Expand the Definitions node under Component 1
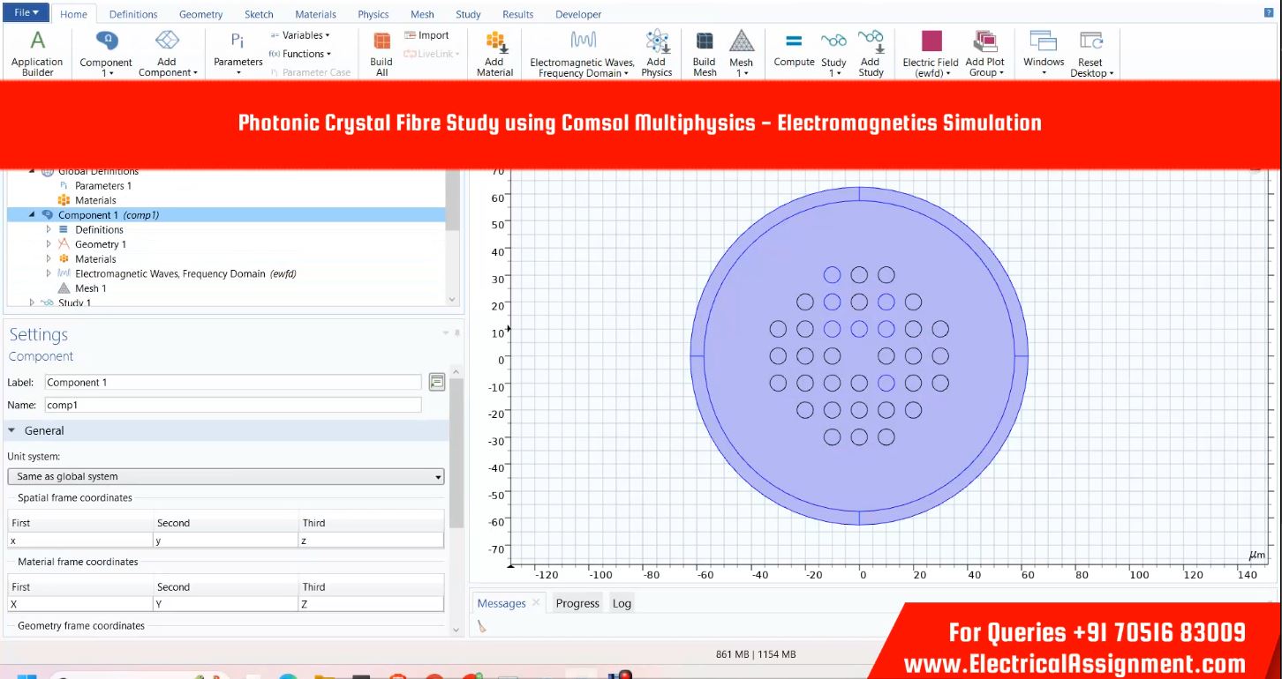The width and height of the screenshot is (1282, 679). pos(49,229)
